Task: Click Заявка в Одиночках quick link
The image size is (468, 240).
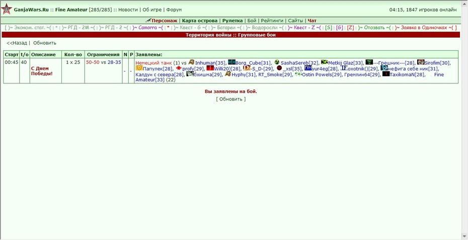Action: tap(424, 28)
